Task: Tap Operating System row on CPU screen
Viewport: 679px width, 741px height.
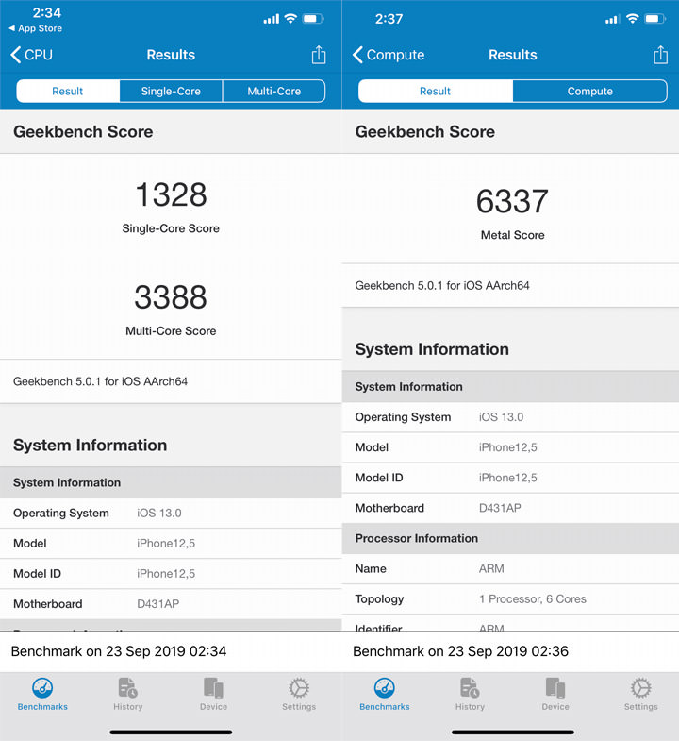Action: [171, 514]
